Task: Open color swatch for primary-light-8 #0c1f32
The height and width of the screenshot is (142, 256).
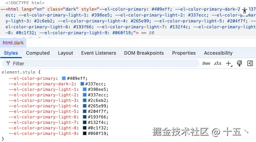Action: point(85,128)
